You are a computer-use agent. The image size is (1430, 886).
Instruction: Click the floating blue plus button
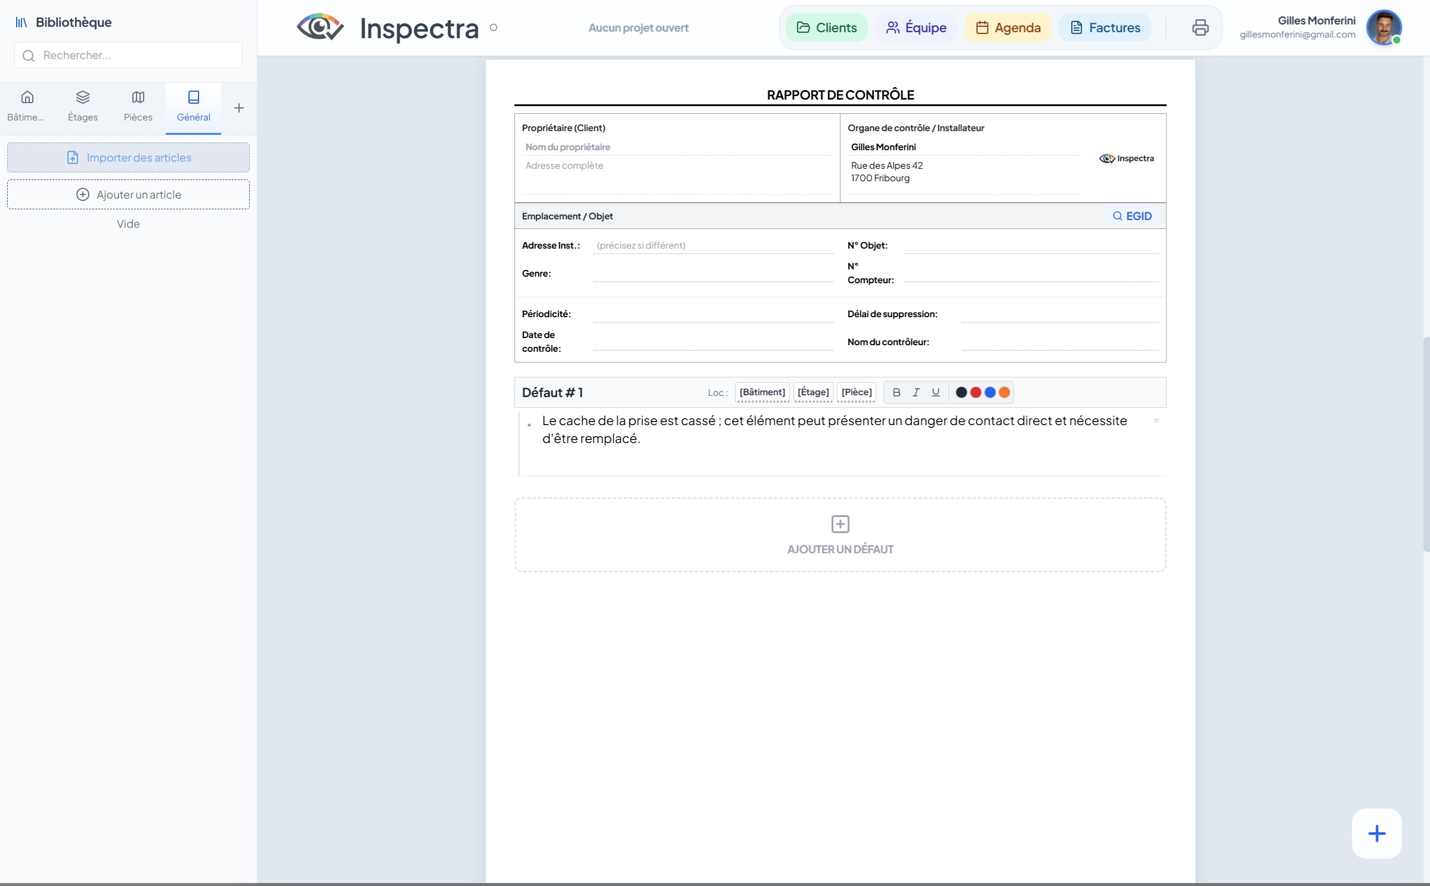(1376, 833)
